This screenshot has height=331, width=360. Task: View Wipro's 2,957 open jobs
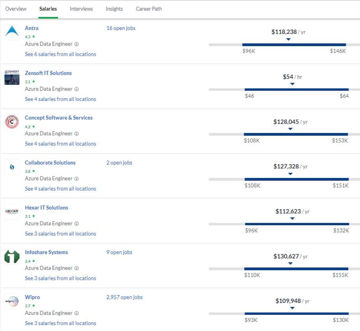124,297
